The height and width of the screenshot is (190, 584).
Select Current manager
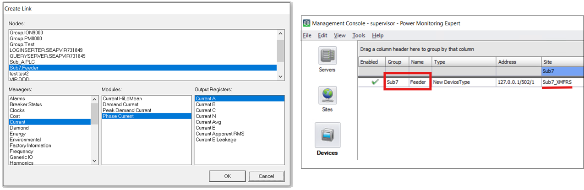point(50,122)
